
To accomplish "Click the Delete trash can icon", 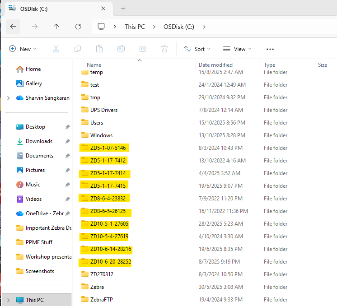I will (164, 49).
